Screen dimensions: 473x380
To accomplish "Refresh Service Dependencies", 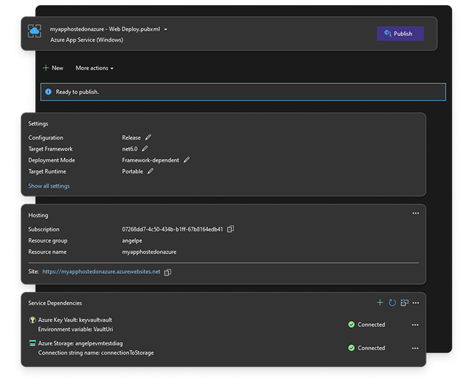I will point(392,302).
